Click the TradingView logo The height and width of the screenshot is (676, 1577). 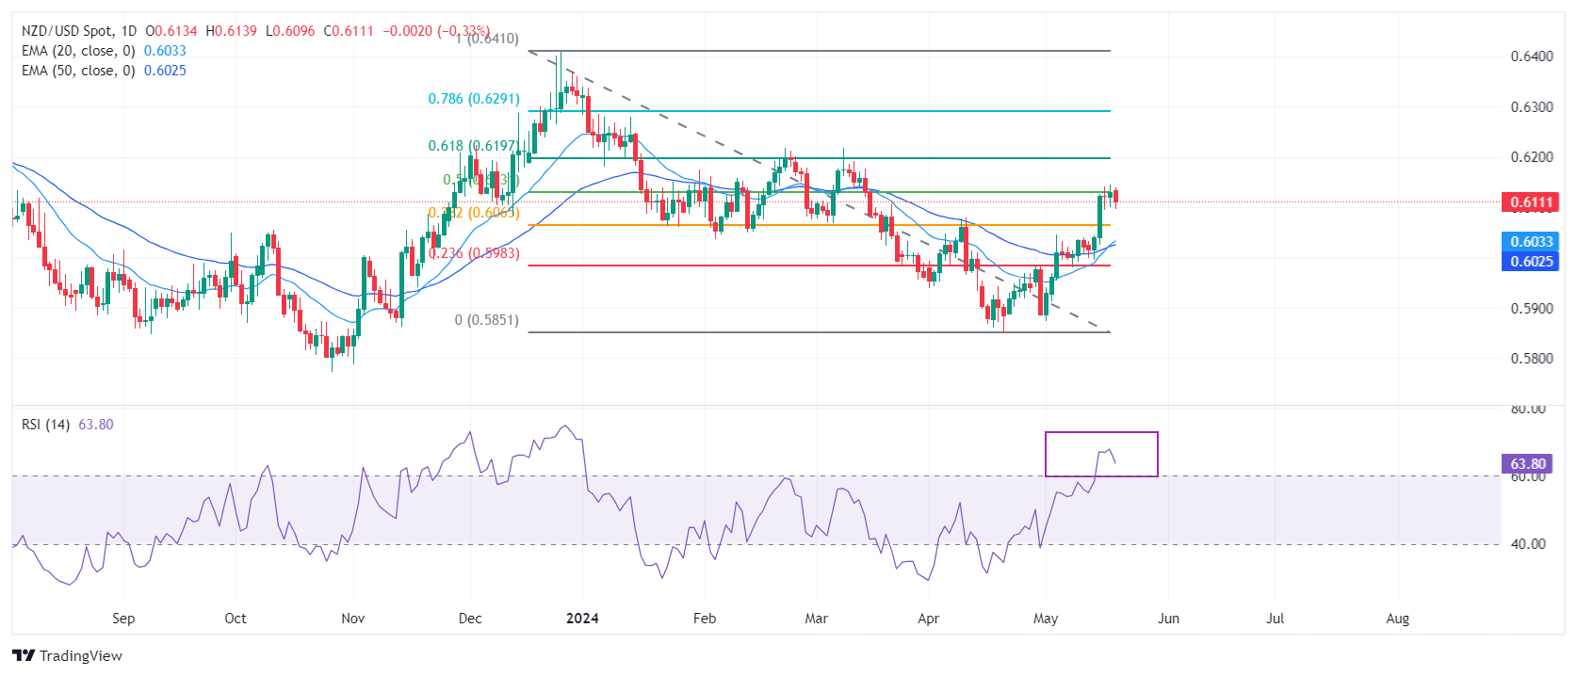point(67,655)
